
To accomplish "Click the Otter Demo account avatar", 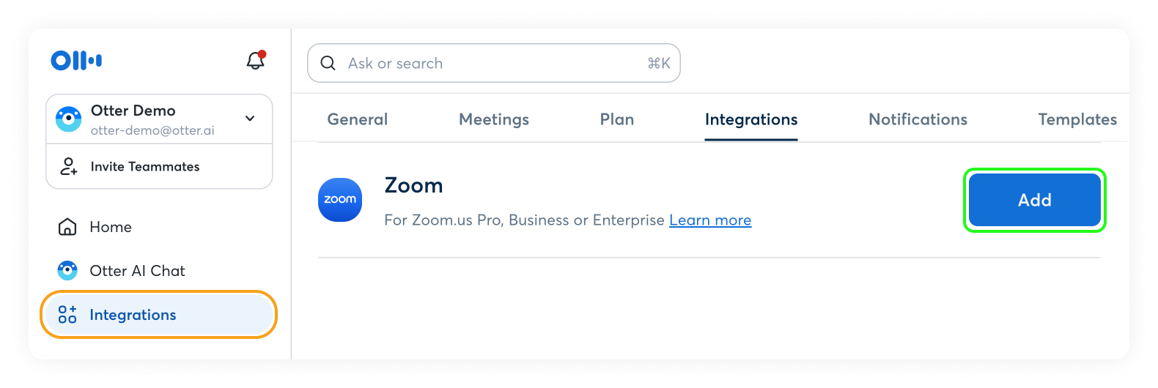I will [x=69, y=119].
